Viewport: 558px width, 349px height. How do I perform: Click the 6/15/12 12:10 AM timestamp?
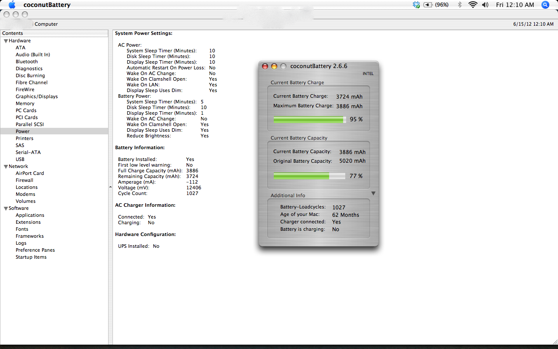point(533,24)
